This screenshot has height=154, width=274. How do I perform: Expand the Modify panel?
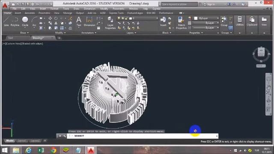tap(60, 33)
